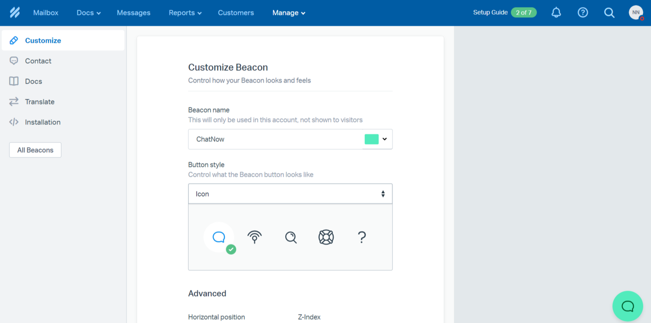This screenshot has width=651, height=323.
Task: Select the chat bubble button icon
Action: click(x=219, y=237)
